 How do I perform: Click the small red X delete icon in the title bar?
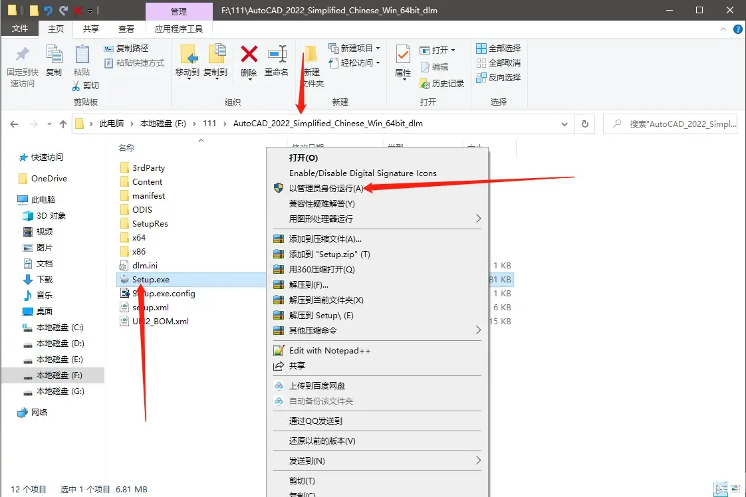coord(78,10)
